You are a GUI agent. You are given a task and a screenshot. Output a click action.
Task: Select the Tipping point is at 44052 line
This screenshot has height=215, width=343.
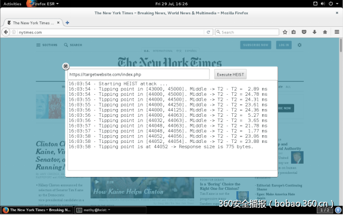point(161,147)
